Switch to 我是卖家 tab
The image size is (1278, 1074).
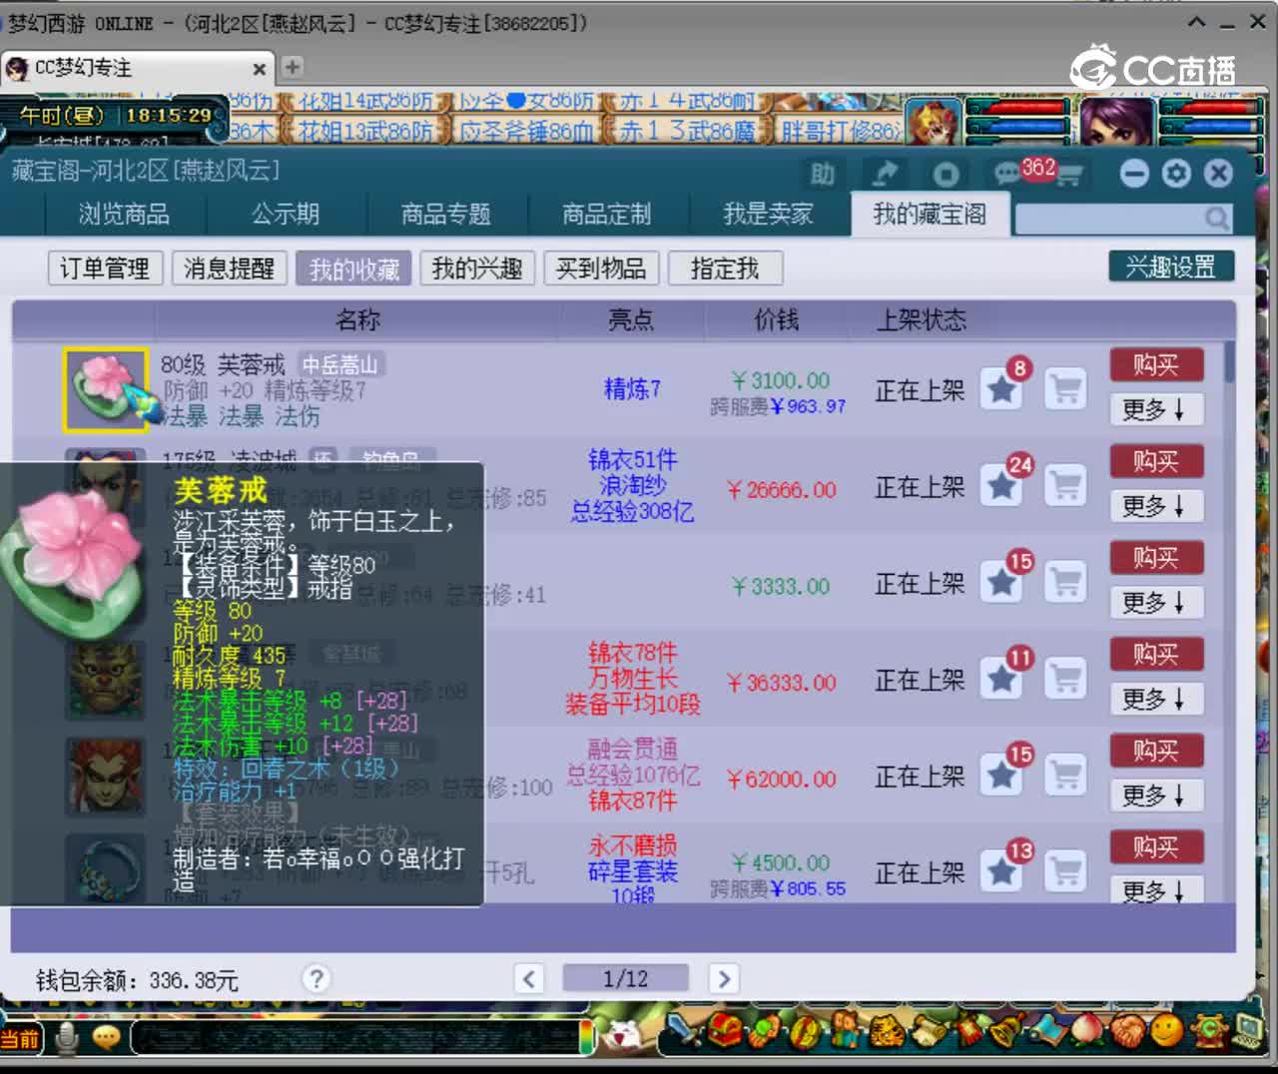[x=768, y=215]
